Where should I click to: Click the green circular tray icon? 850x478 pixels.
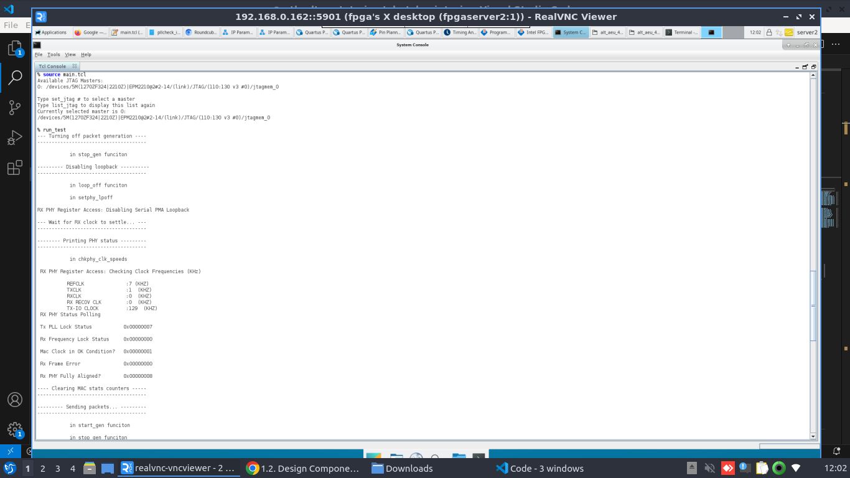coord(779,468)
